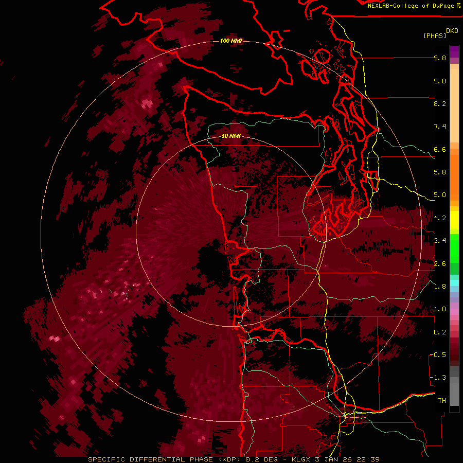
Task: Click the cyan segment of the color bar
Action: [x=454, y=283]
